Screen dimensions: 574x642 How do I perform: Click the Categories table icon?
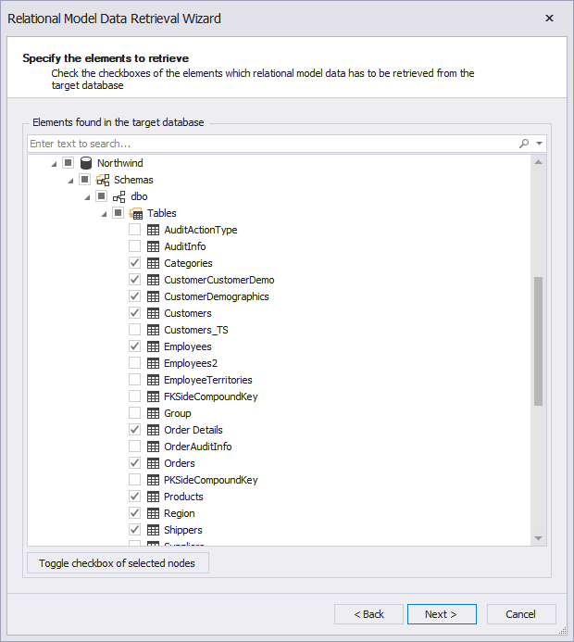coord(153,263)
